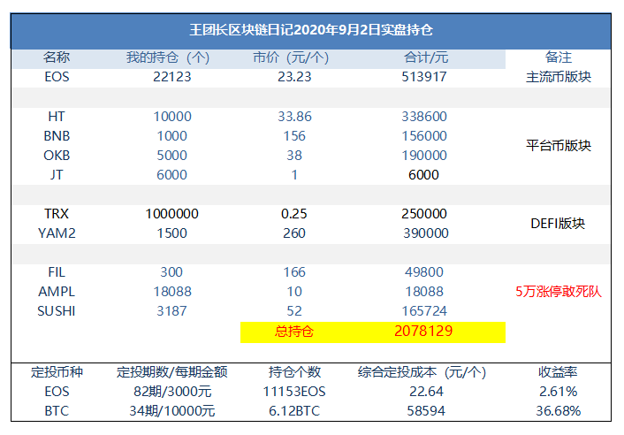624x435 pixels.
Task: Click the FIL total 49800
Action: pos(424,272)
